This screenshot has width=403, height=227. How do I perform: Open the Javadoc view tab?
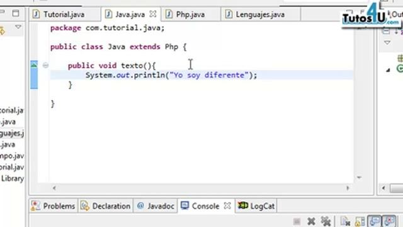[156, 206]
